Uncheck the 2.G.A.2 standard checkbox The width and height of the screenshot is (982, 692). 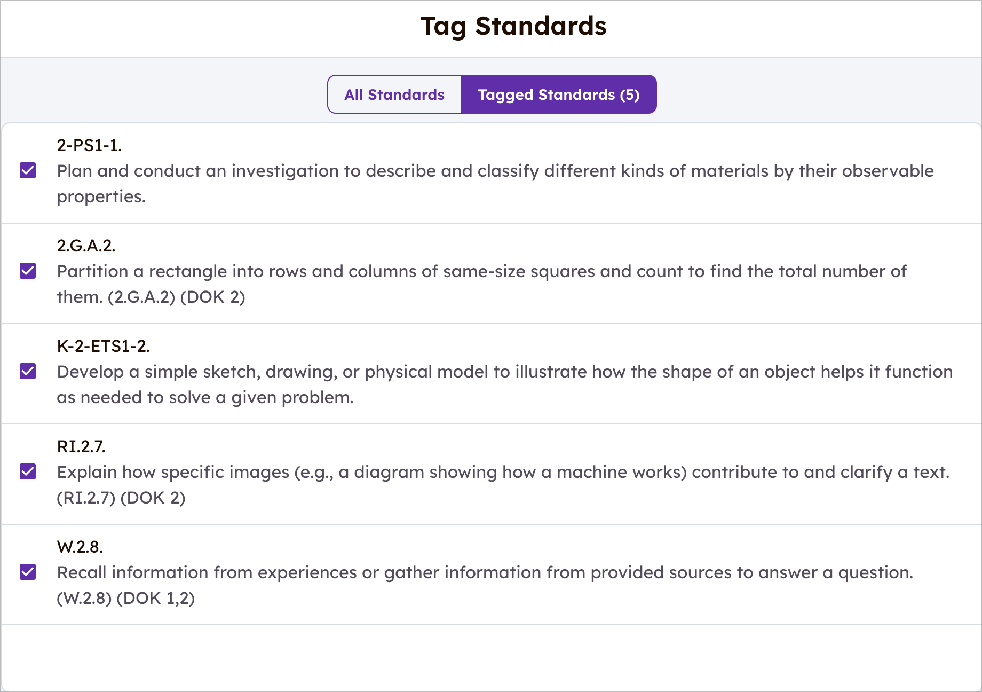click(27, 271)
